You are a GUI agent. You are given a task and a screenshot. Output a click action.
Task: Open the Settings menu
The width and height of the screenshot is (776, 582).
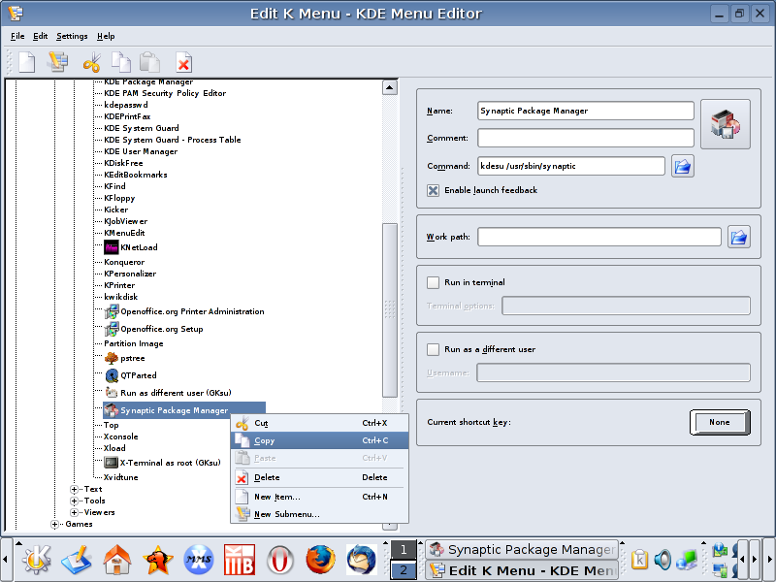click(x=72, y=36)
